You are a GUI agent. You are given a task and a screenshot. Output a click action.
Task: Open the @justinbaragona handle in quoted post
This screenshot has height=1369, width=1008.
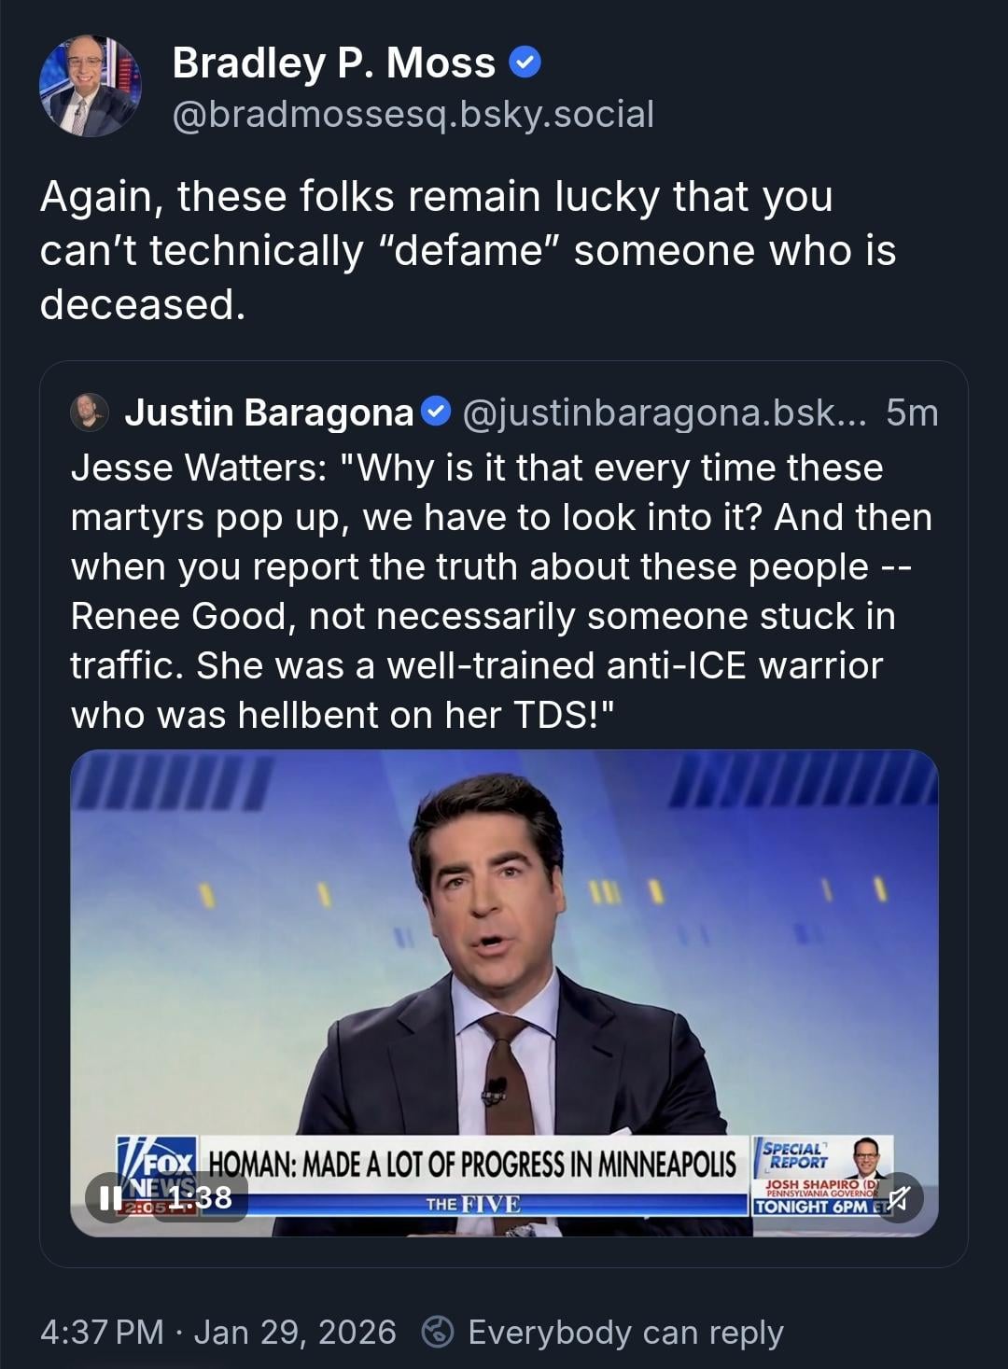coord(665,412)
